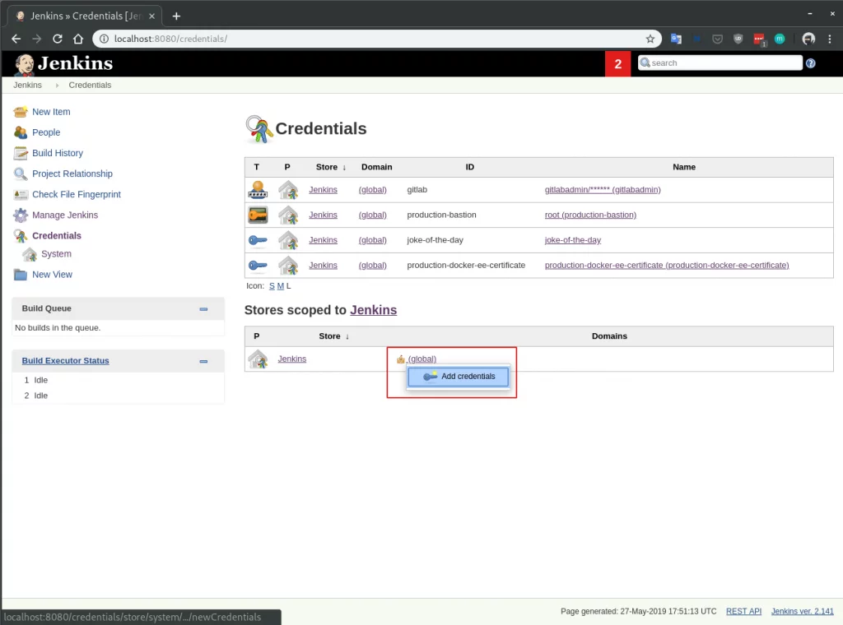
Task: Click the Jenkins breadcrumb link
Action: pyautogui.click(x=27, y=85)
